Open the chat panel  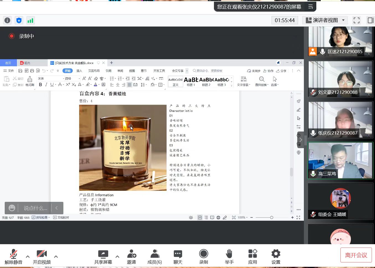[178, 256]
